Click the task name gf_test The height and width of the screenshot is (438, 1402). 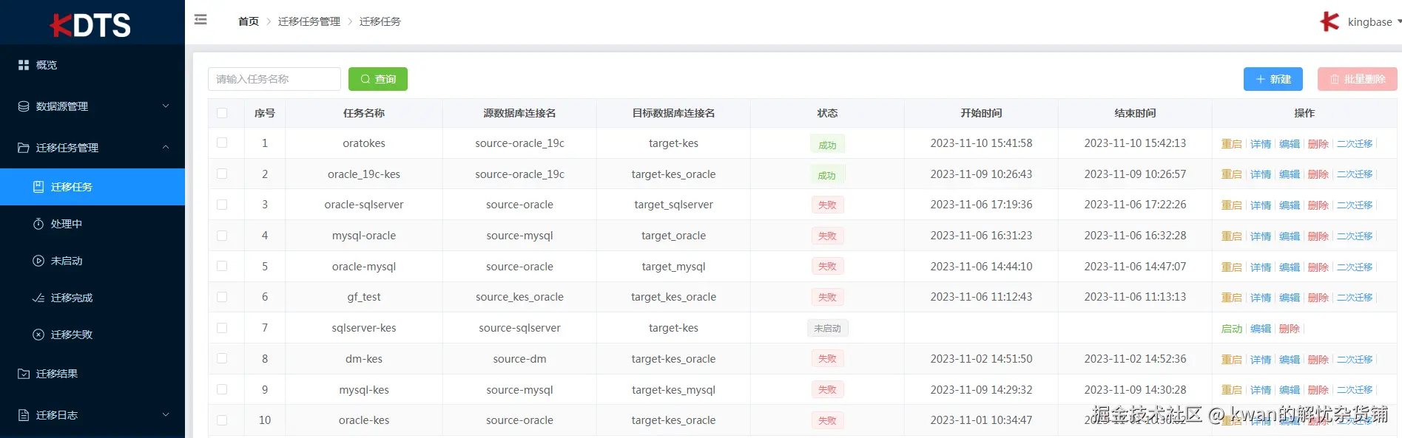(364, 297)
